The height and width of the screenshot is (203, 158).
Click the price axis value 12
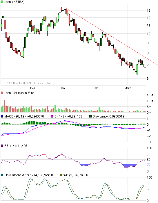(148, 18)
